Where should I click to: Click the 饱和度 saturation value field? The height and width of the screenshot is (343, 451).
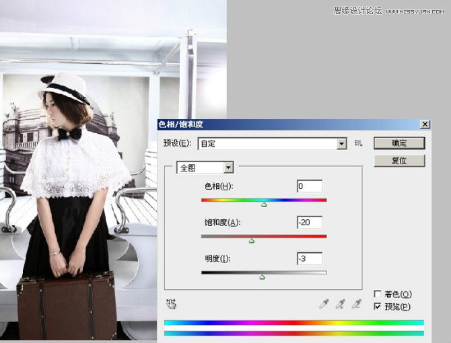[x=310, y=223]
